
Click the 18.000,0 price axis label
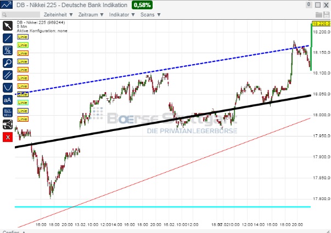[321, 115]
